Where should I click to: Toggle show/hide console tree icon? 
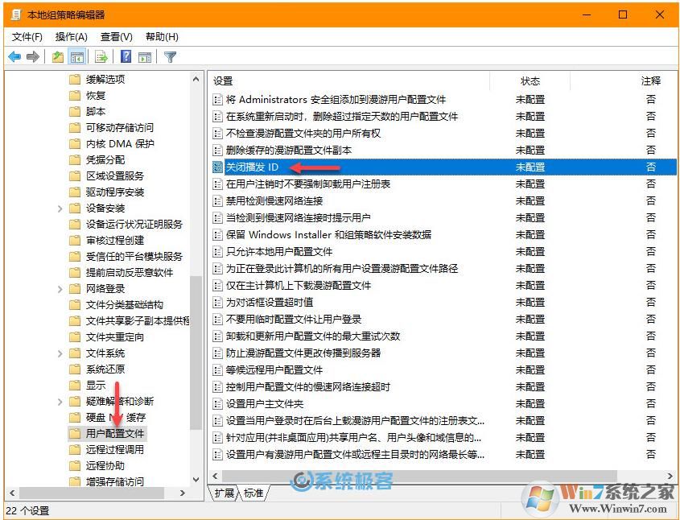(x=77, y=57)
